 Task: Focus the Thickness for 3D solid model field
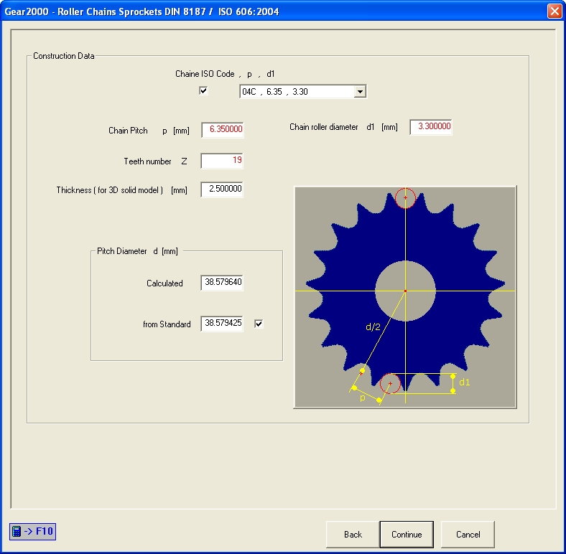tap(222, 189)
